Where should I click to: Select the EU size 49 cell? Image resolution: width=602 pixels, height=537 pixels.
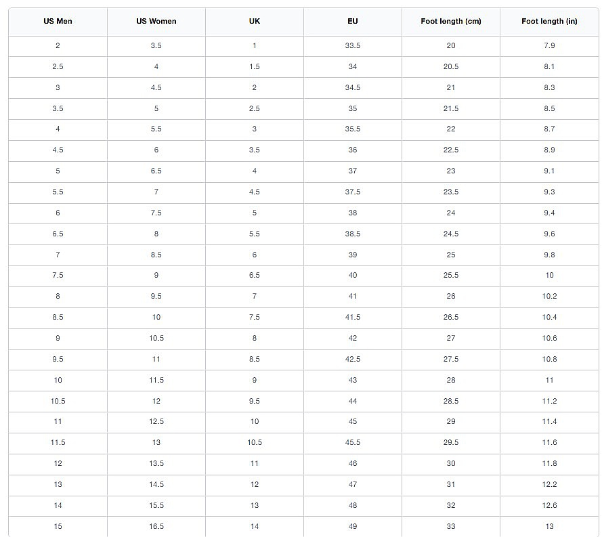coord(353,526)
